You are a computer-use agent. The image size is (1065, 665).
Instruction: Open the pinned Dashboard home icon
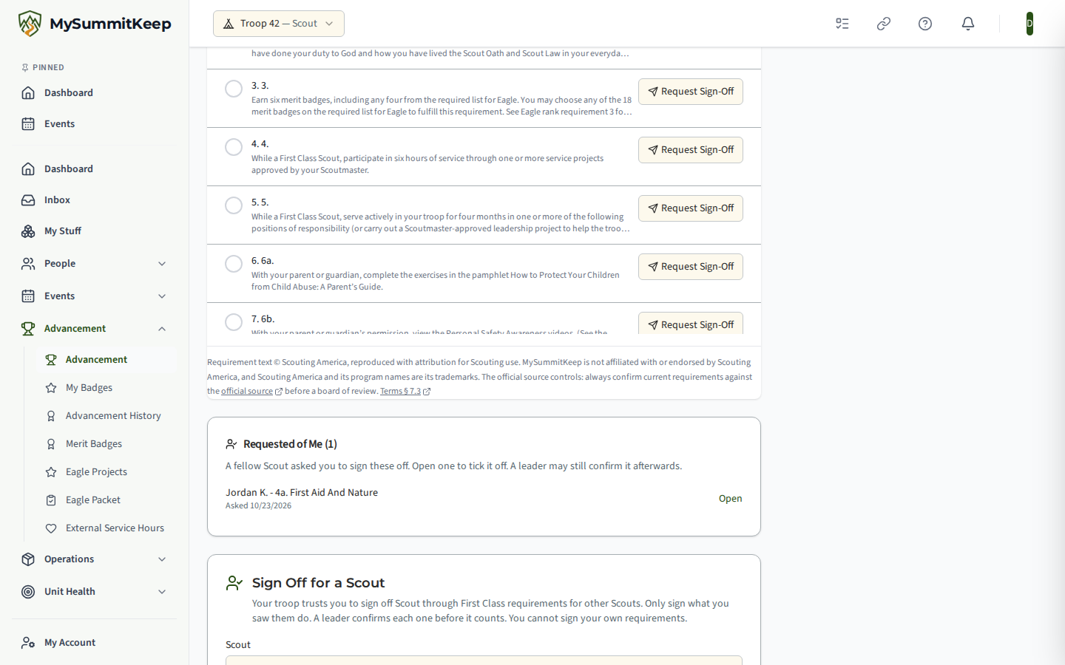(x=28, y=92)
